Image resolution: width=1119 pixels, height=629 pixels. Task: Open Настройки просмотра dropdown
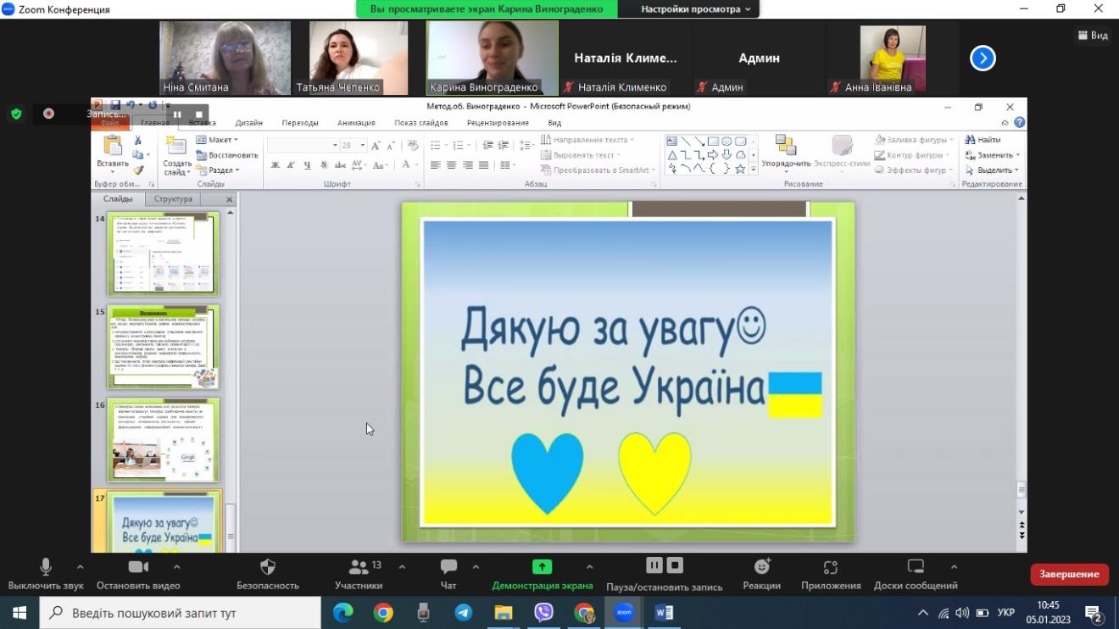(x=696, y=9)
